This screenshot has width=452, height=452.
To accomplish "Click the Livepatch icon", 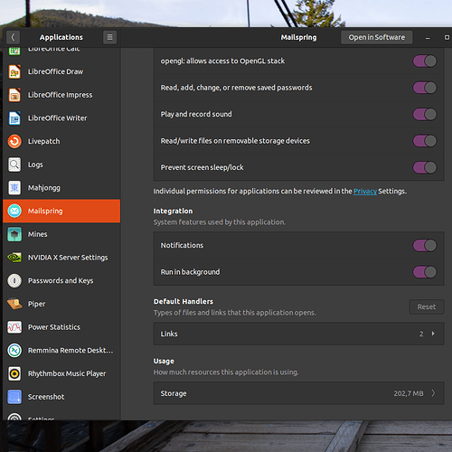I will (14, 141).
